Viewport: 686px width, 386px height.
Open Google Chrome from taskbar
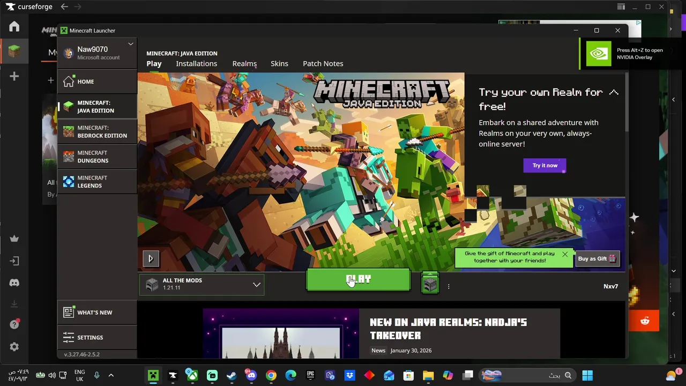tap(271, 375)
